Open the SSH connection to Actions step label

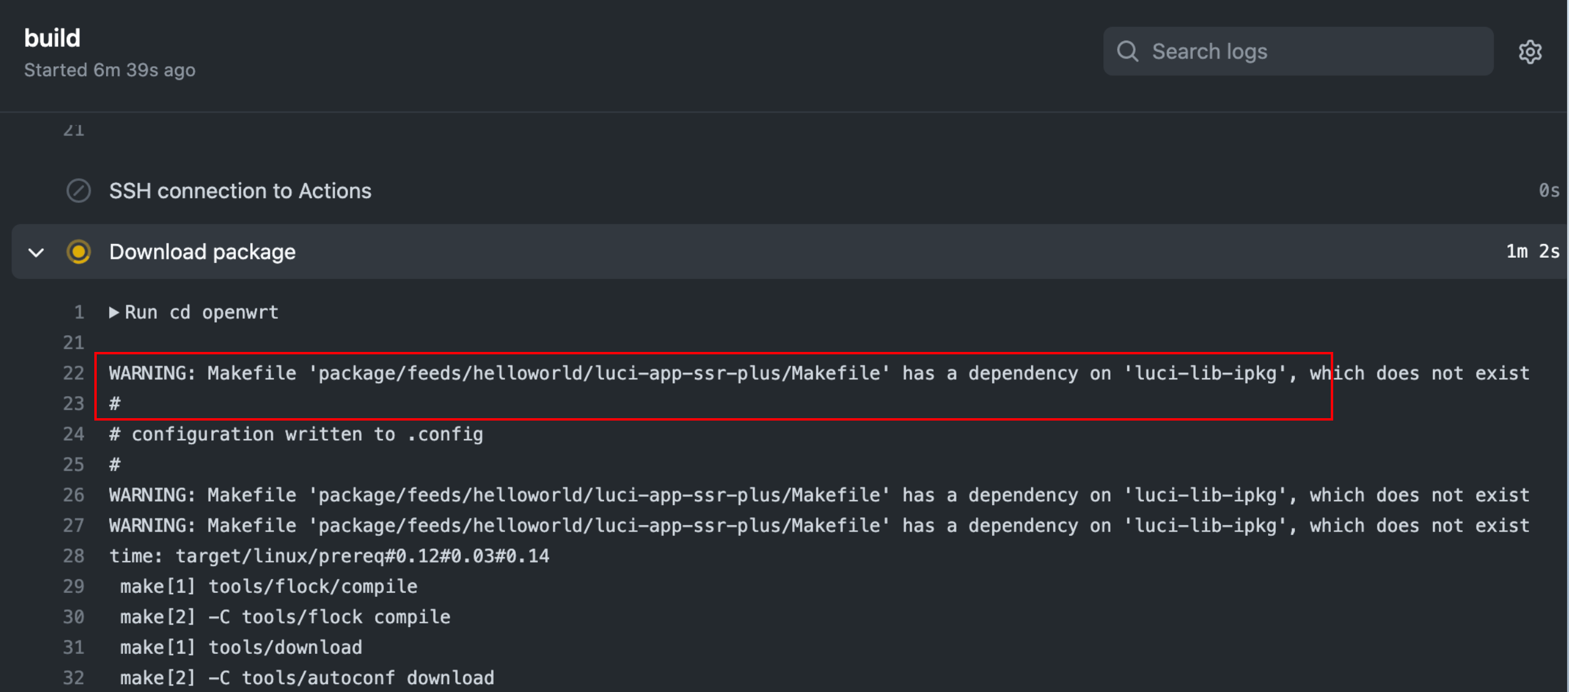[x=240, y=190]
